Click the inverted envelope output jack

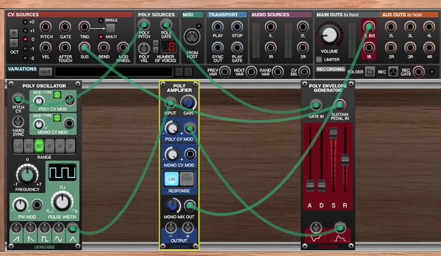point(316,228)
